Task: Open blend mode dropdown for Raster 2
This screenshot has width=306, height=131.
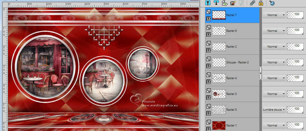Action: (274, 47)
